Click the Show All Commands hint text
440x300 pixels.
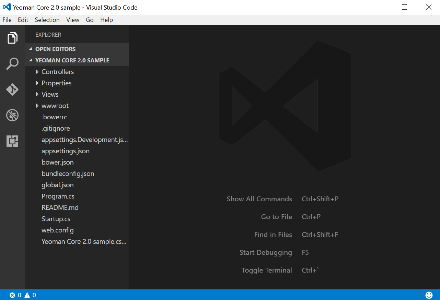259,199
